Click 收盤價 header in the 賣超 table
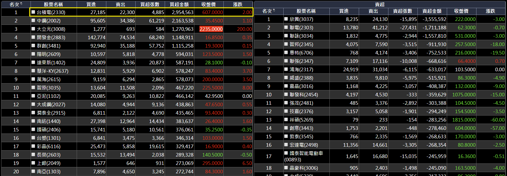507x176 pixels. coord(461,11)
